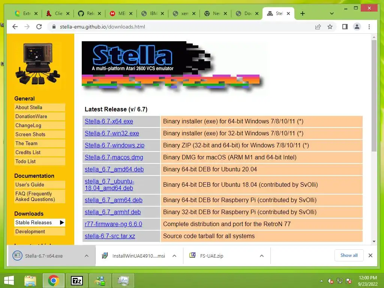384x288 pixels.
Task: Close the Stella tab
Action: tap(288, 13)
